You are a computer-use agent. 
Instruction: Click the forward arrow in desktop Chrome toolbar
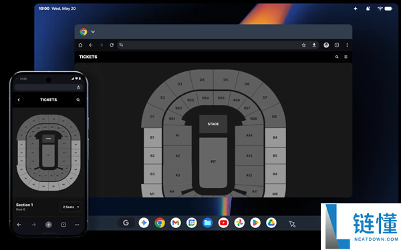[x=102, y=45]
